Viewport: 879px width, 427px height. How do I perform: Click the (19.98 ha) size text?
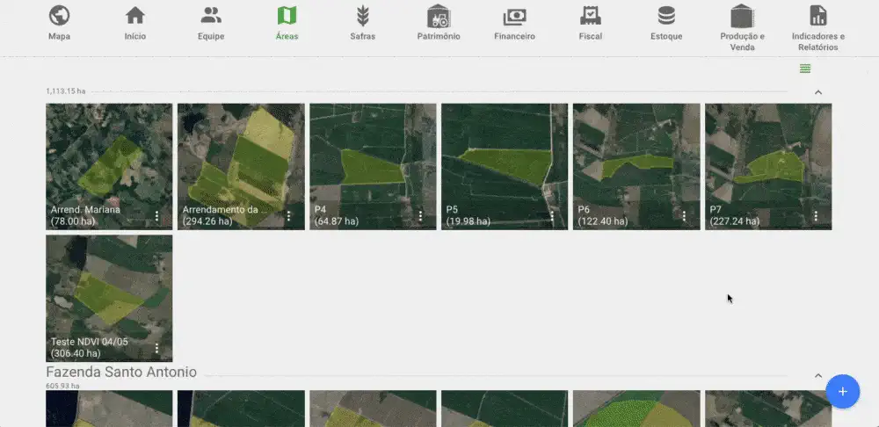tap(469, 221)
